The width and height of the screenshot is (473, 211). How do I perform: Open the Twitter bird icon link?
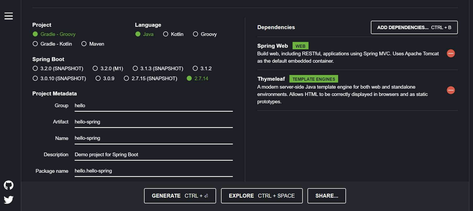point(9,200)
